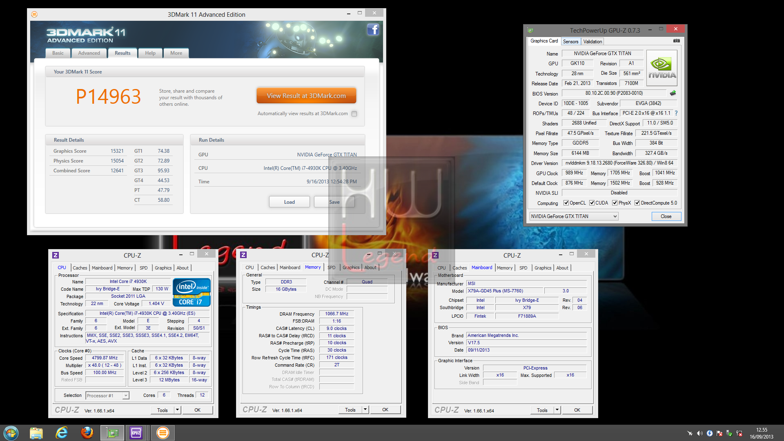Switch to the Basic tab in 3DMark
Viewport: 784px width, 441px height.
click(x=58, y=53)
